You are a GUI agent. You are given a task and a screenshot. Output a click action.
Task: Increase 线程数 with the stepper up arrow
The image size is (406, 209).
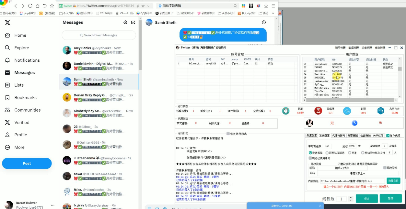[x=350, y=197]
